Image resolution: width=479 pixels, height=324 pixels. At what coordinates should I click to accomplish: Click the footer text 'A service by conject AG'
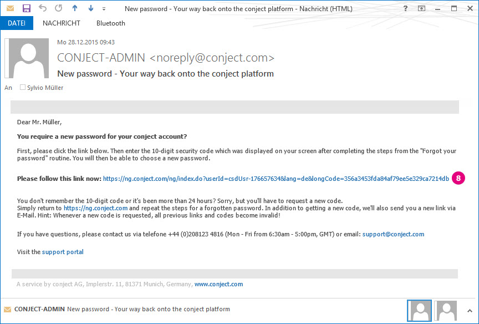49,284
